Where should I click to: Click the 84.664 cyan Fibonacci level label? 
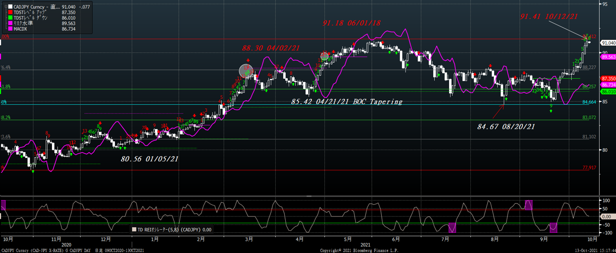tap(589, 102)
